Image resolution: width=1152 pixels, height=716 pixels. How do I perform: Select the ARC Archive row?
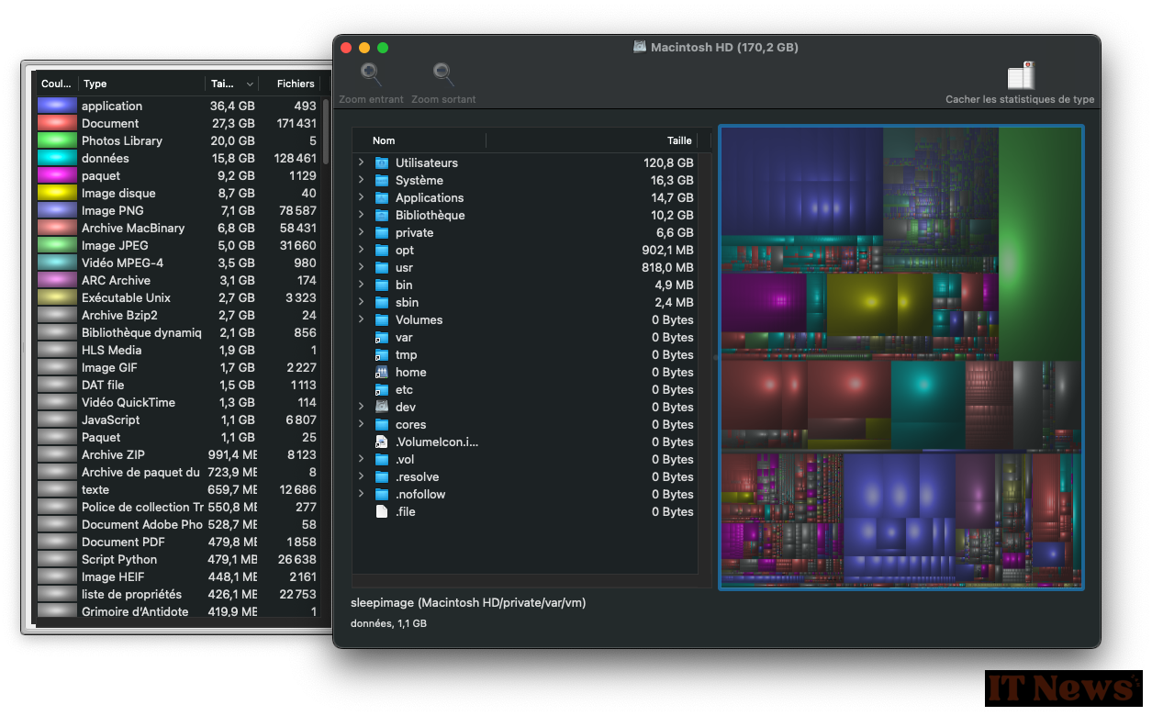click(179, 280)
